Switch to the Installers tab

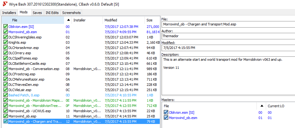[x=9, y=13]
